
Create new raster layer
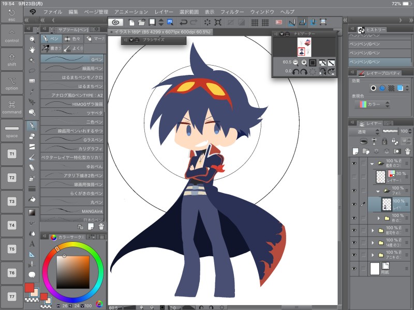356,151
